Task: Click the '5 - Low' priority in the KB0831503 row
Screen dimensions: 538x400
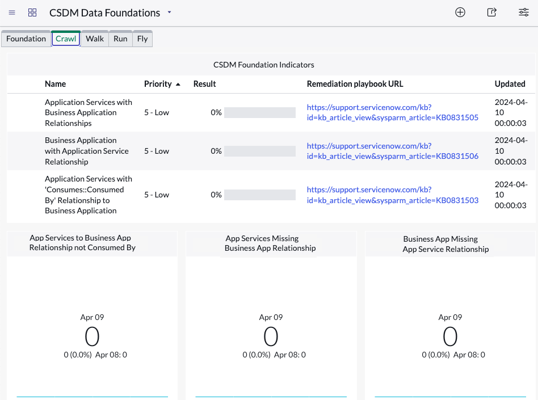Action: 157,195
